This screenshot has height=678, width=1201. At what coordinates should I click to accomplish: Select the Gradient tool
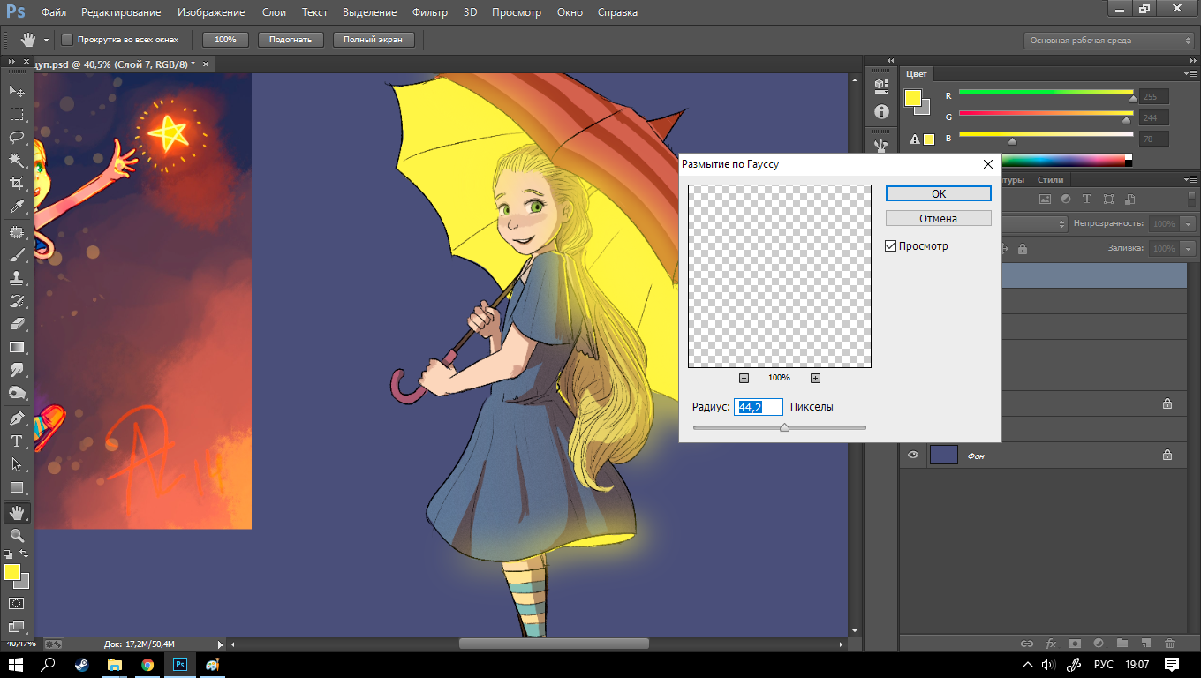(17, 347)
